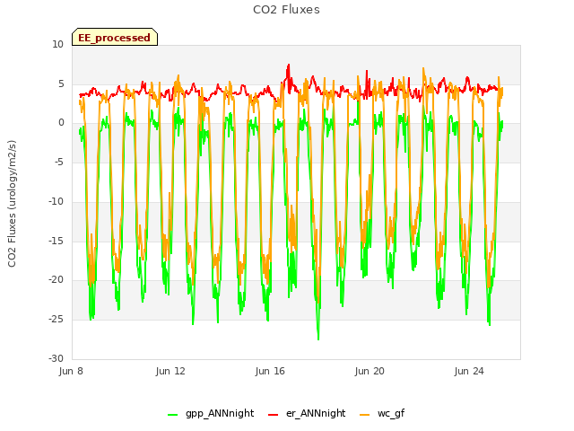Click the -15 y-axis tick label
This screenshot has height=431, width=574.
(56, 241)
